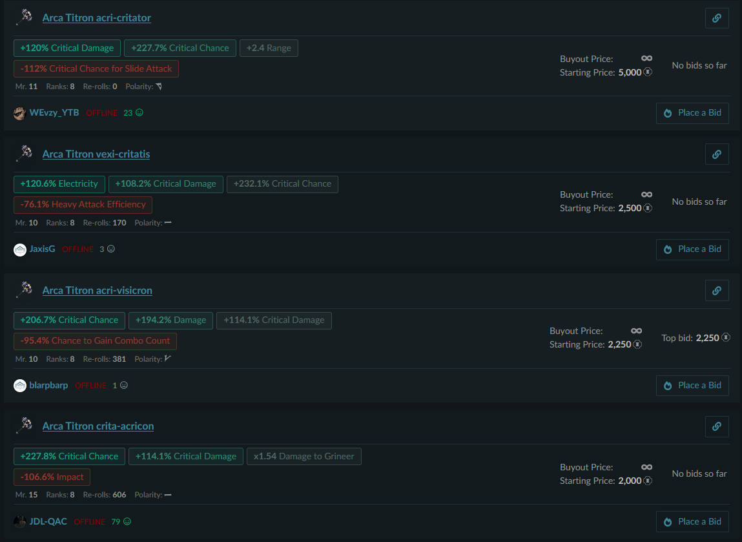The height and width of the screenshot is (542, 742).
Task: Copy link icon for Arca Titron acri-visicron
Action: (716, 291)
